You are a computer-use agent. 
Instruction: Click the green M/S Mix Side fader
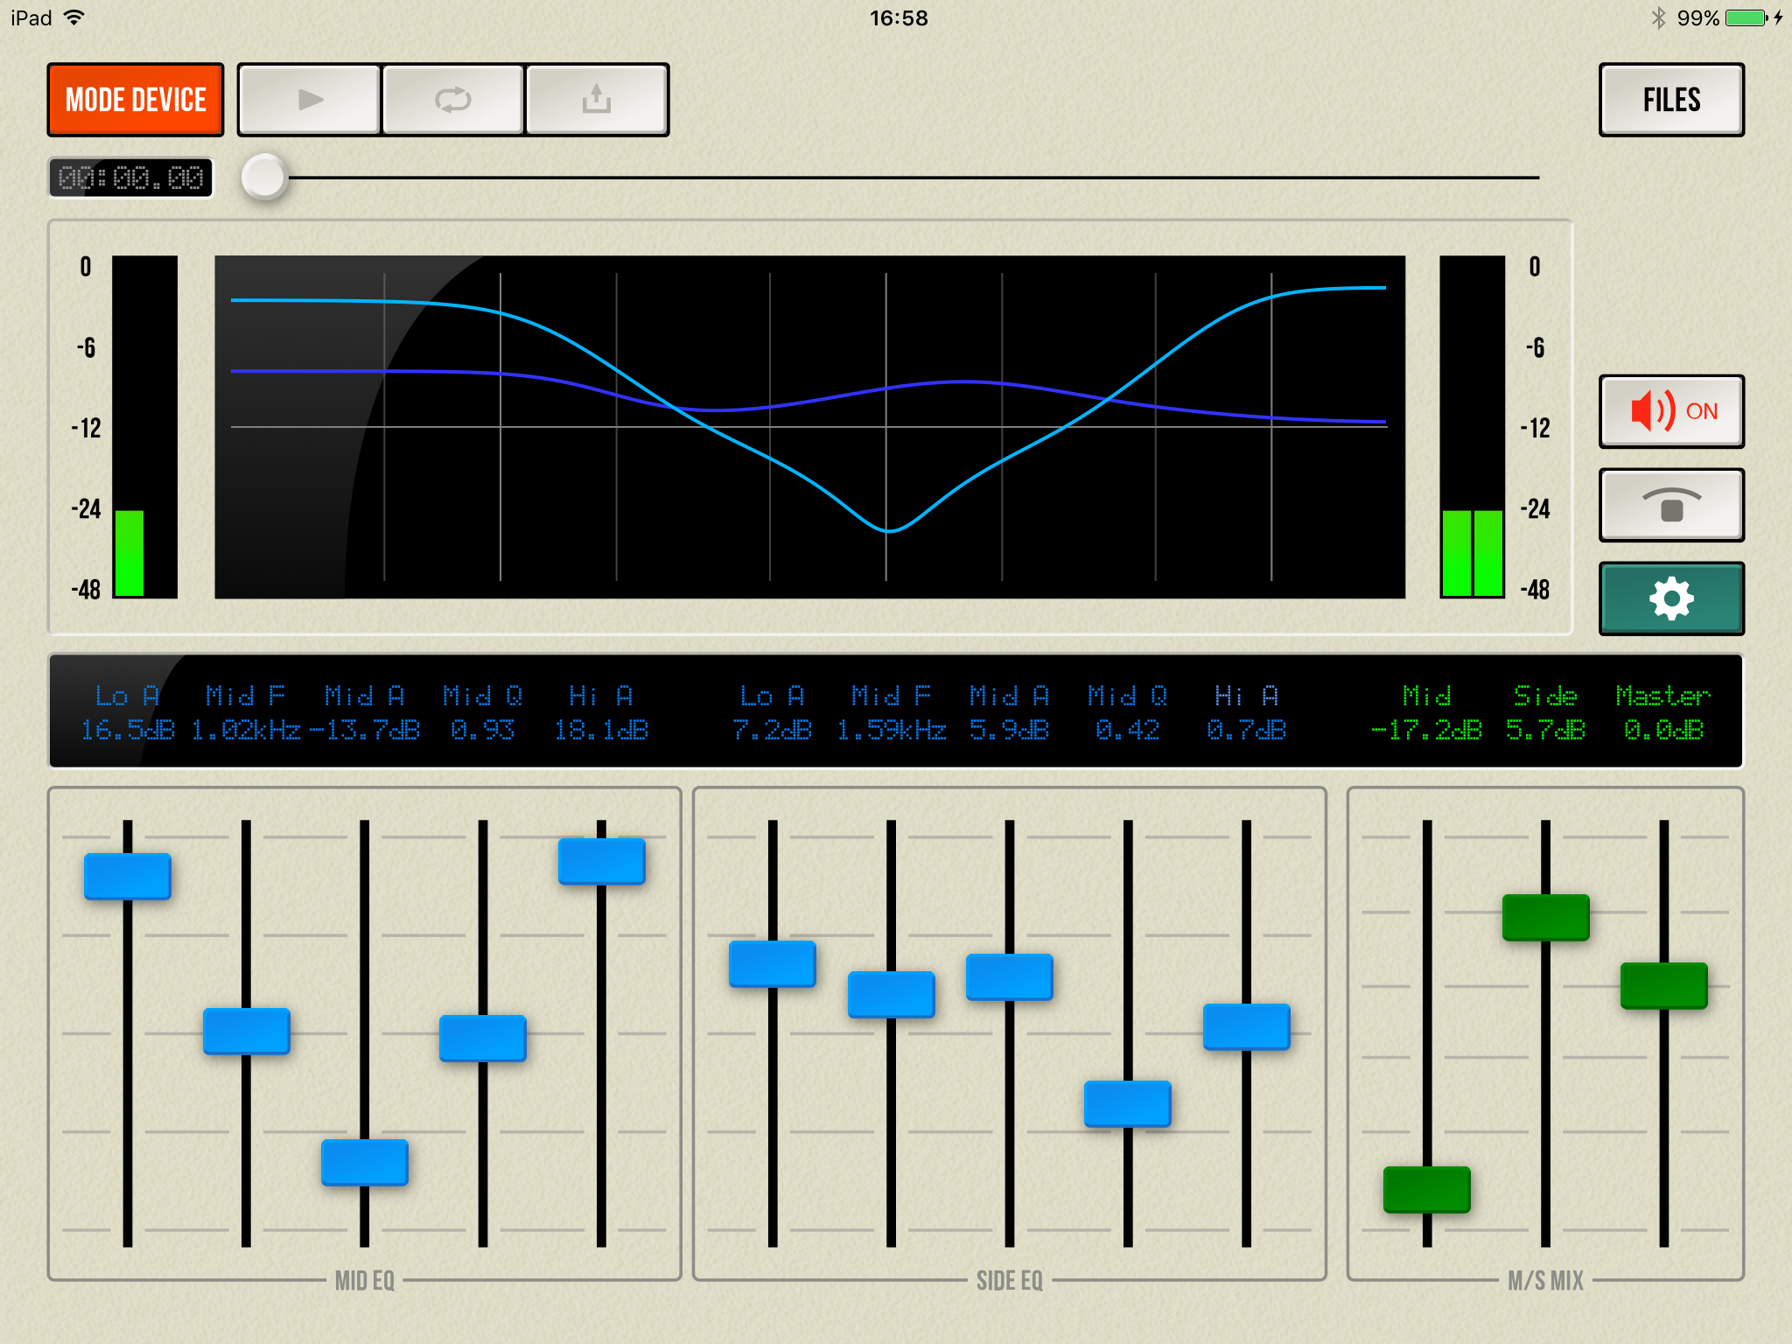[1546, 917]
